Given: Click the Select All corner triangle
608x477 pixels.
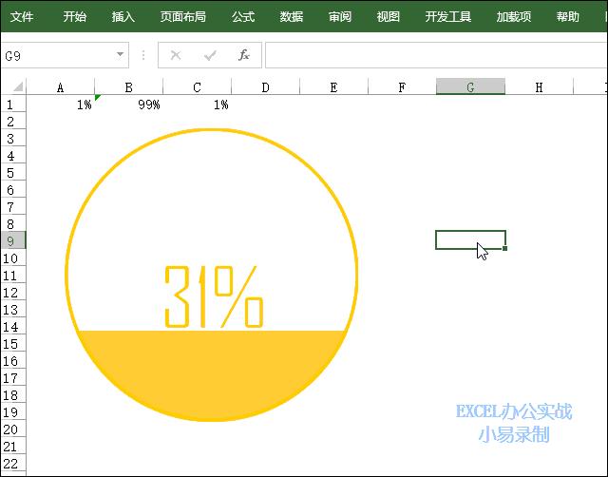Looking at the screenshot, I should 17,86.
